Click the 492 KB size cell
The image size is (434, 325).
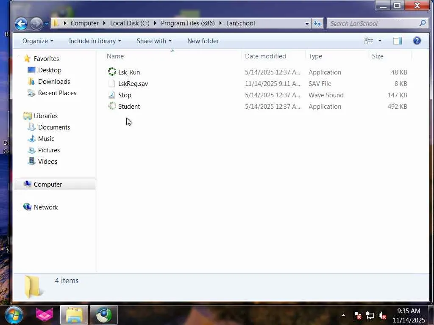pyautogui.click(x=397, y=106)
